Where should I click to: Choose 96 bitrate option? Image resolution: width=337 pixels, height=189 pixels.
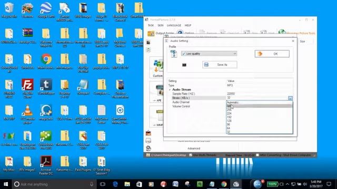(259, 124)
